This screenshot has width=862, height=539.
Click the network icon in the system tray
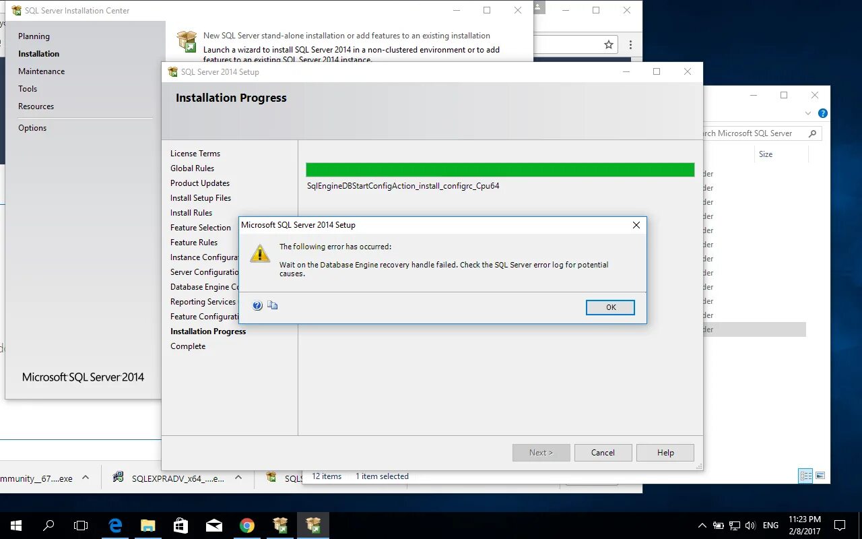click(735, 526)
